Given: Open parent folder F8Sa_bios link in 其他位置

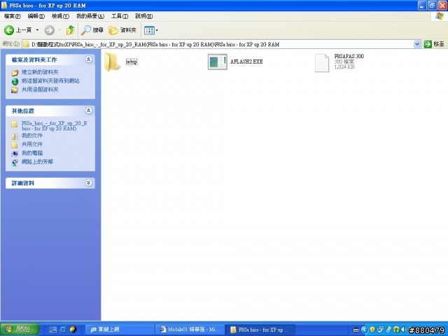Looking at the screenshot, I should (55, 126).
